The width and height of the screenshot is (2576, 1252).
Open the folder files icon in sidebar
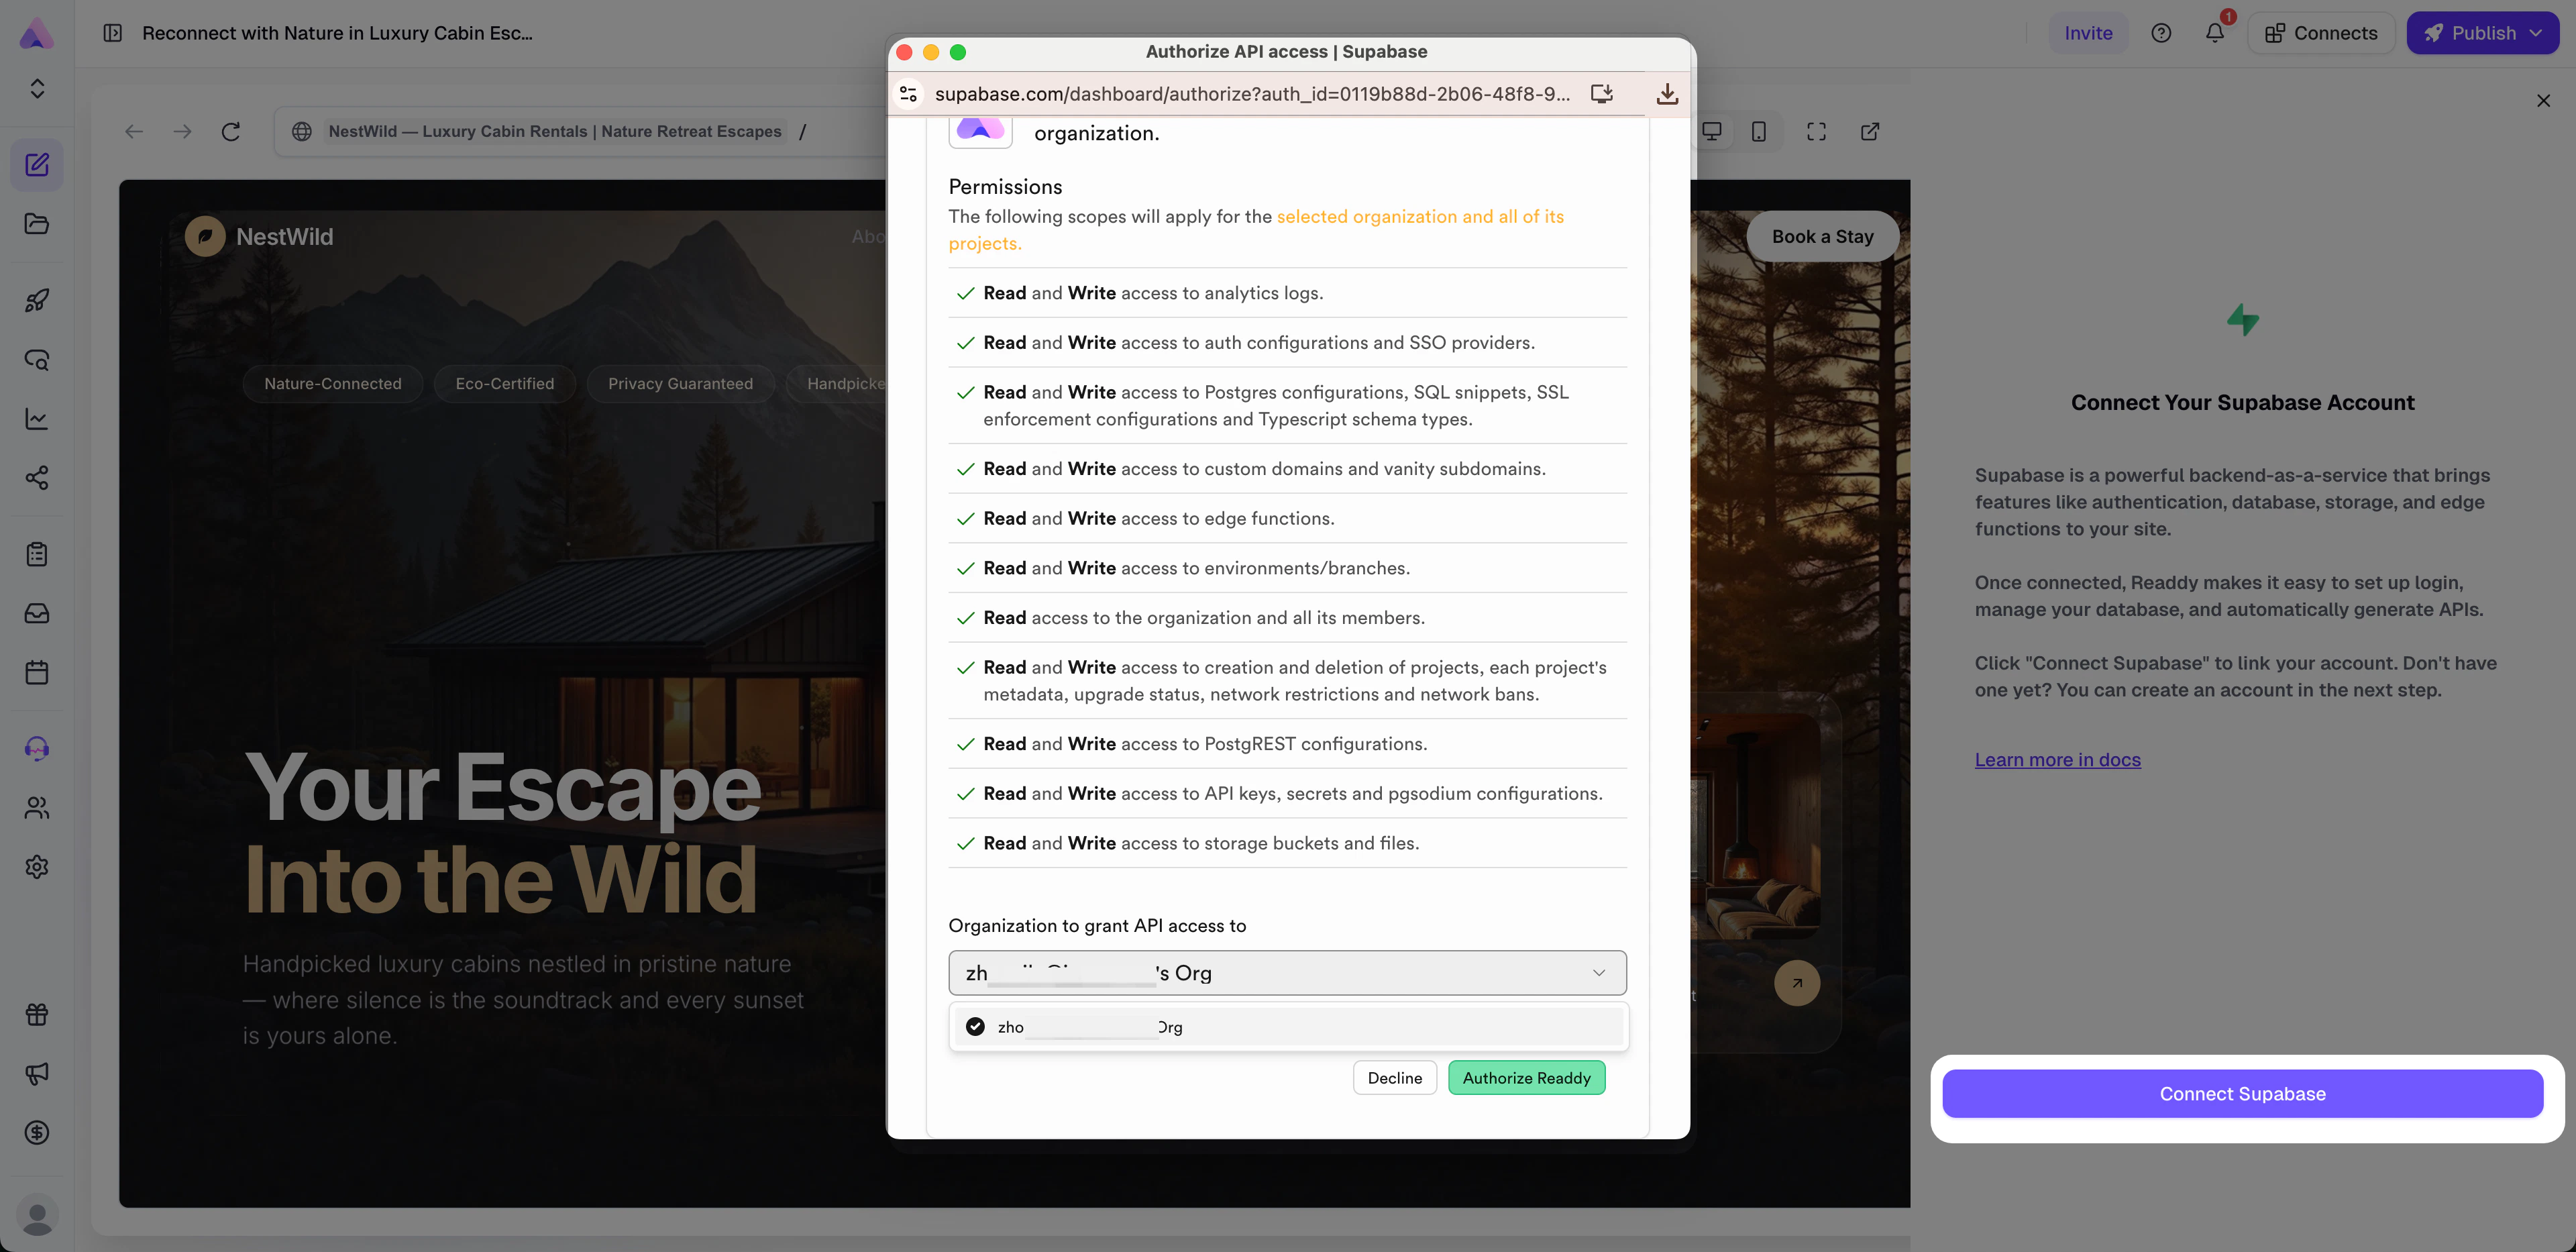pos(37,224)
